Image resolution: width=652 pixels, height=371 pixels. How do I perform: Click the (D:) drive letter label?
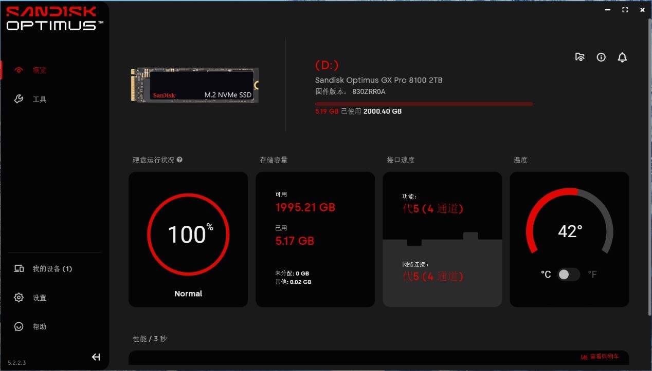tap(327, 65)
